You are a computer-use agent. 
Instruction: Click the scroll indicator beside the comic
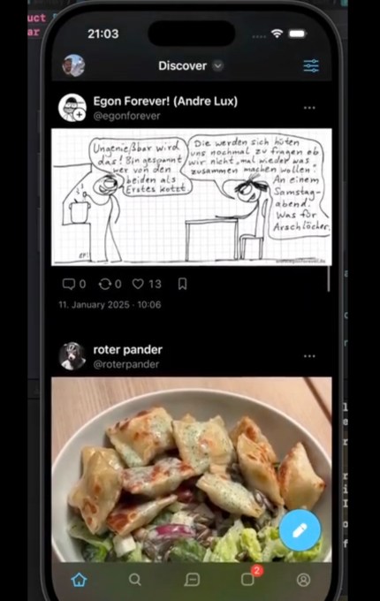point(328,278)
